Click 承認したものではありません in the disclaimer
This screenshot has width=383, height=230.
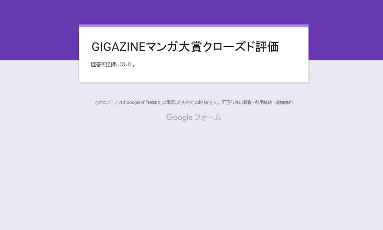point(192,103)
